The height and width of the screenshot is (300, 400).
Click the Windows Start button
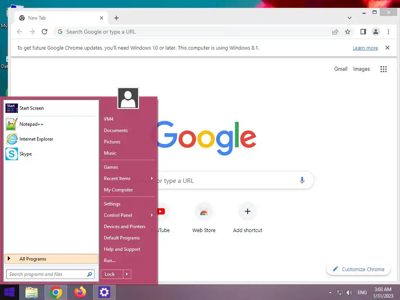pyautogui.click(x=9, y=292)
